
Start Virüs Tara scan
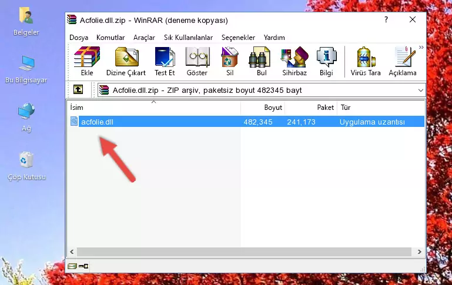[366, 61]
